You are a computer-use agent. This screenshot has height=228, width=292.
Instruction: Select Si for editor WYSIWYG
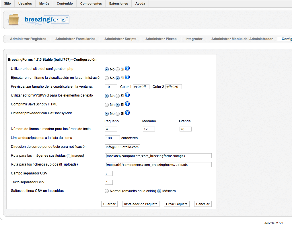118,96
